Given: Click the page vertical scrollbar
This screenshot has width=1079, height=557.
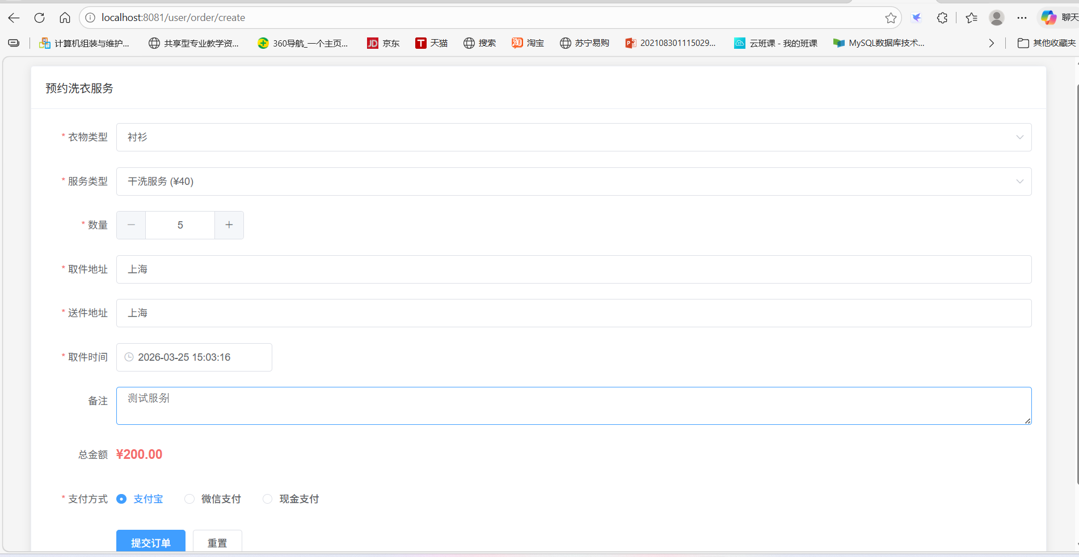Looking at the screenshot, I should [x=1077, y=284].
